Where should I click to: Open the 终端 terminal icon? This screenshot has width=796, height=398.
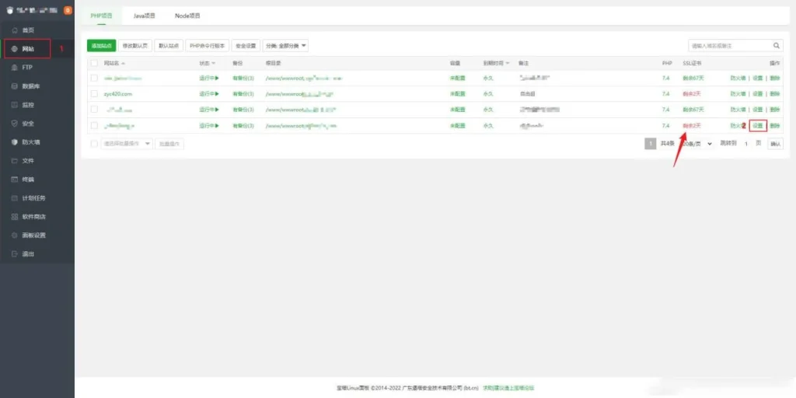pos(15,180)
